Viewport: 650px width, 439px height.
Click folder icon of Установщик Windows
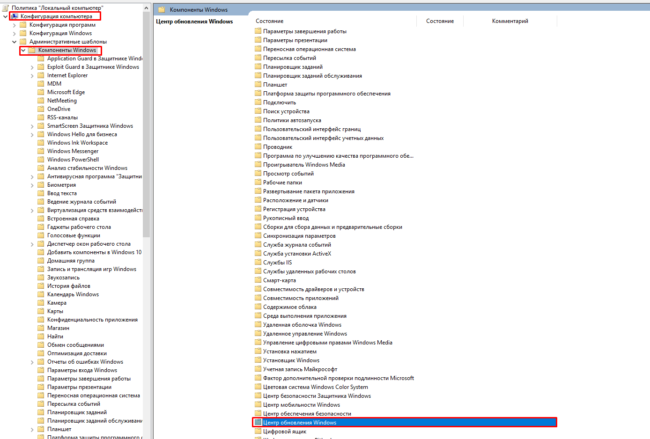point(258,360)
